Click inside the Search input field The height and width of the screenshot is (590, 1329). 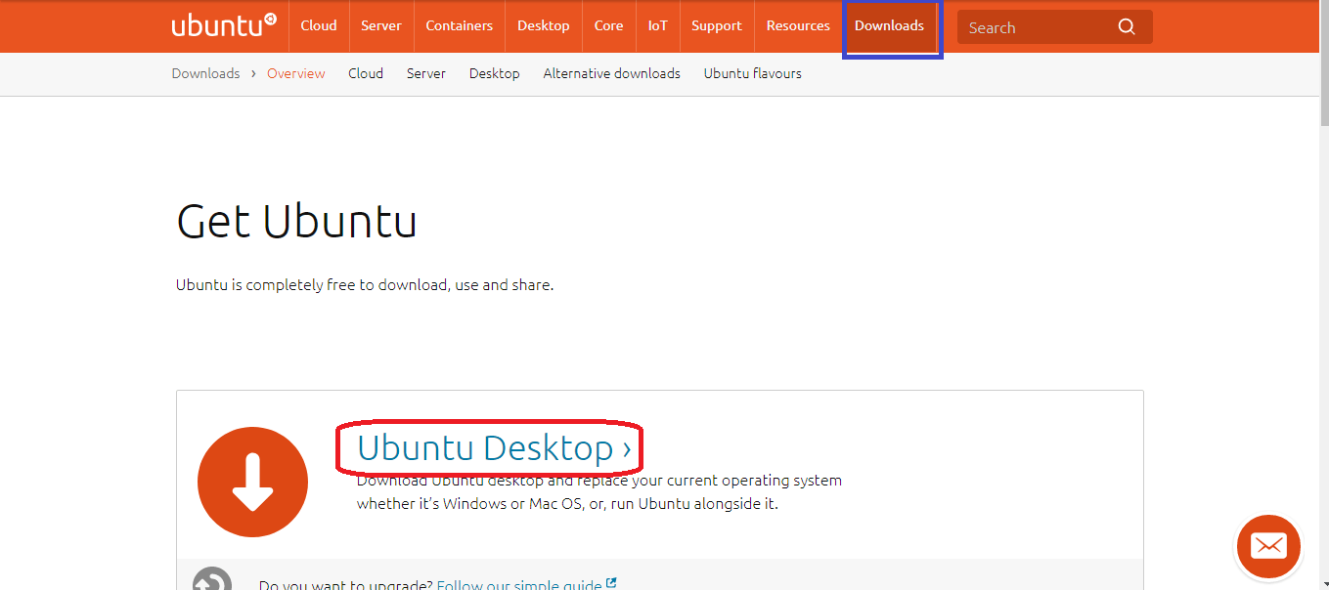pyautogui.click(x=1037, y=26)
